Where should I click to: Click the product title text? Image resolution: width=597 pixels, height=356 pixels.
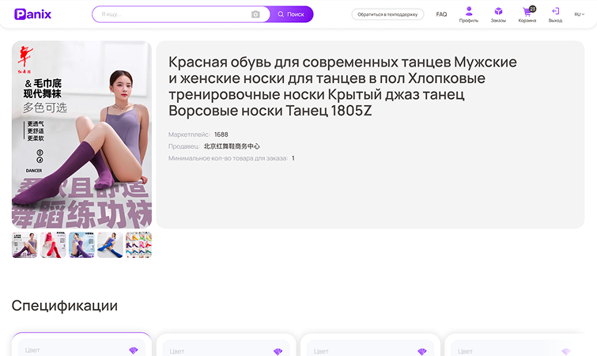(x=342, y=86)
